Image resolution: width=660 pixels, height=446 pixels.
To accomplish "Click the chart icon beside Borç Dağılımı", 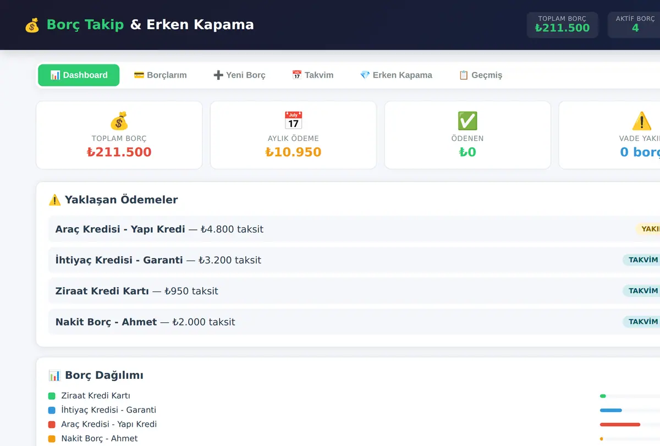I will (x=54, y=376).
